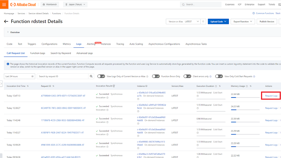Screen dimensions: 281x158
Task: Enable the Function Errors Only switch
Action: point(156,76)
